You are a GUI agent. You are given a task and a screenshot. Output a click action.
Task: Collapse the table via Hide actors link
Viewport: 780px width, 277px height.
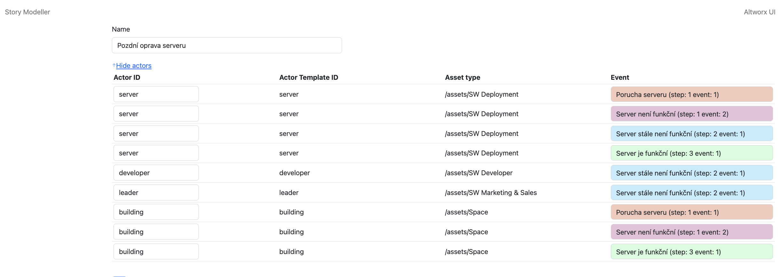pyautogui.click(x=134, y=66)
